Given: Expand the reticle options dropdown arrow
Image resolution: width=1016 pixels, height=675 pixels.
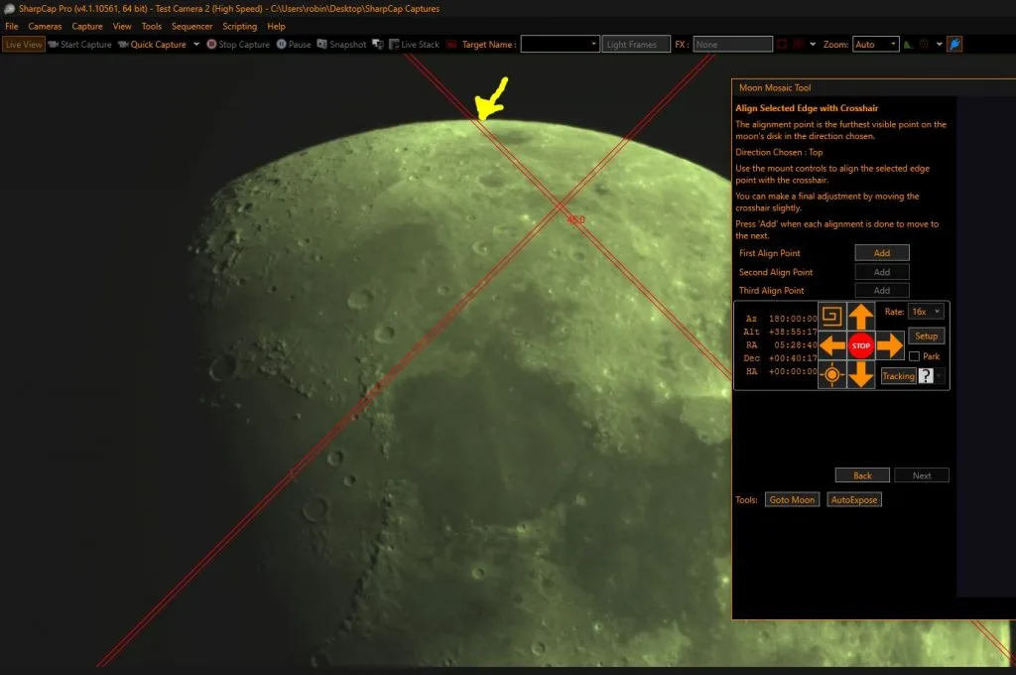Looking at the screenshot, I should (x=813, y=44).
